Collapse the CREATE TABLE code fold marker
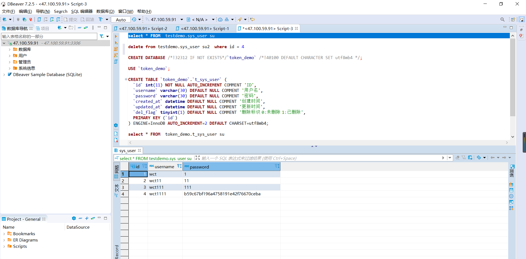 pyautogui.click(x=126, y=79)
